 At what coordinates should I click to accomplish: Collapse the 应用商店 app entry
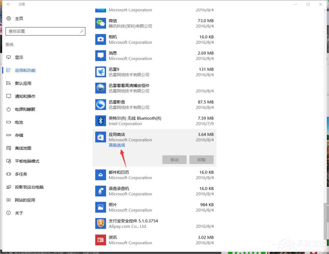pyautogui.click(x=148, y=137)
